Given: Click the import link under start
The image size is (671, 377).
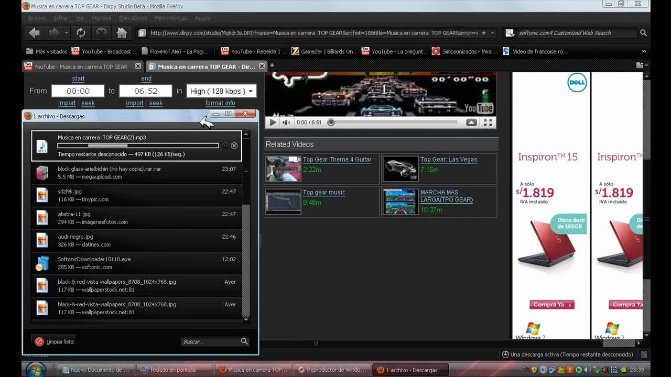Looking at the screenshot, I should tap(67, 103).
